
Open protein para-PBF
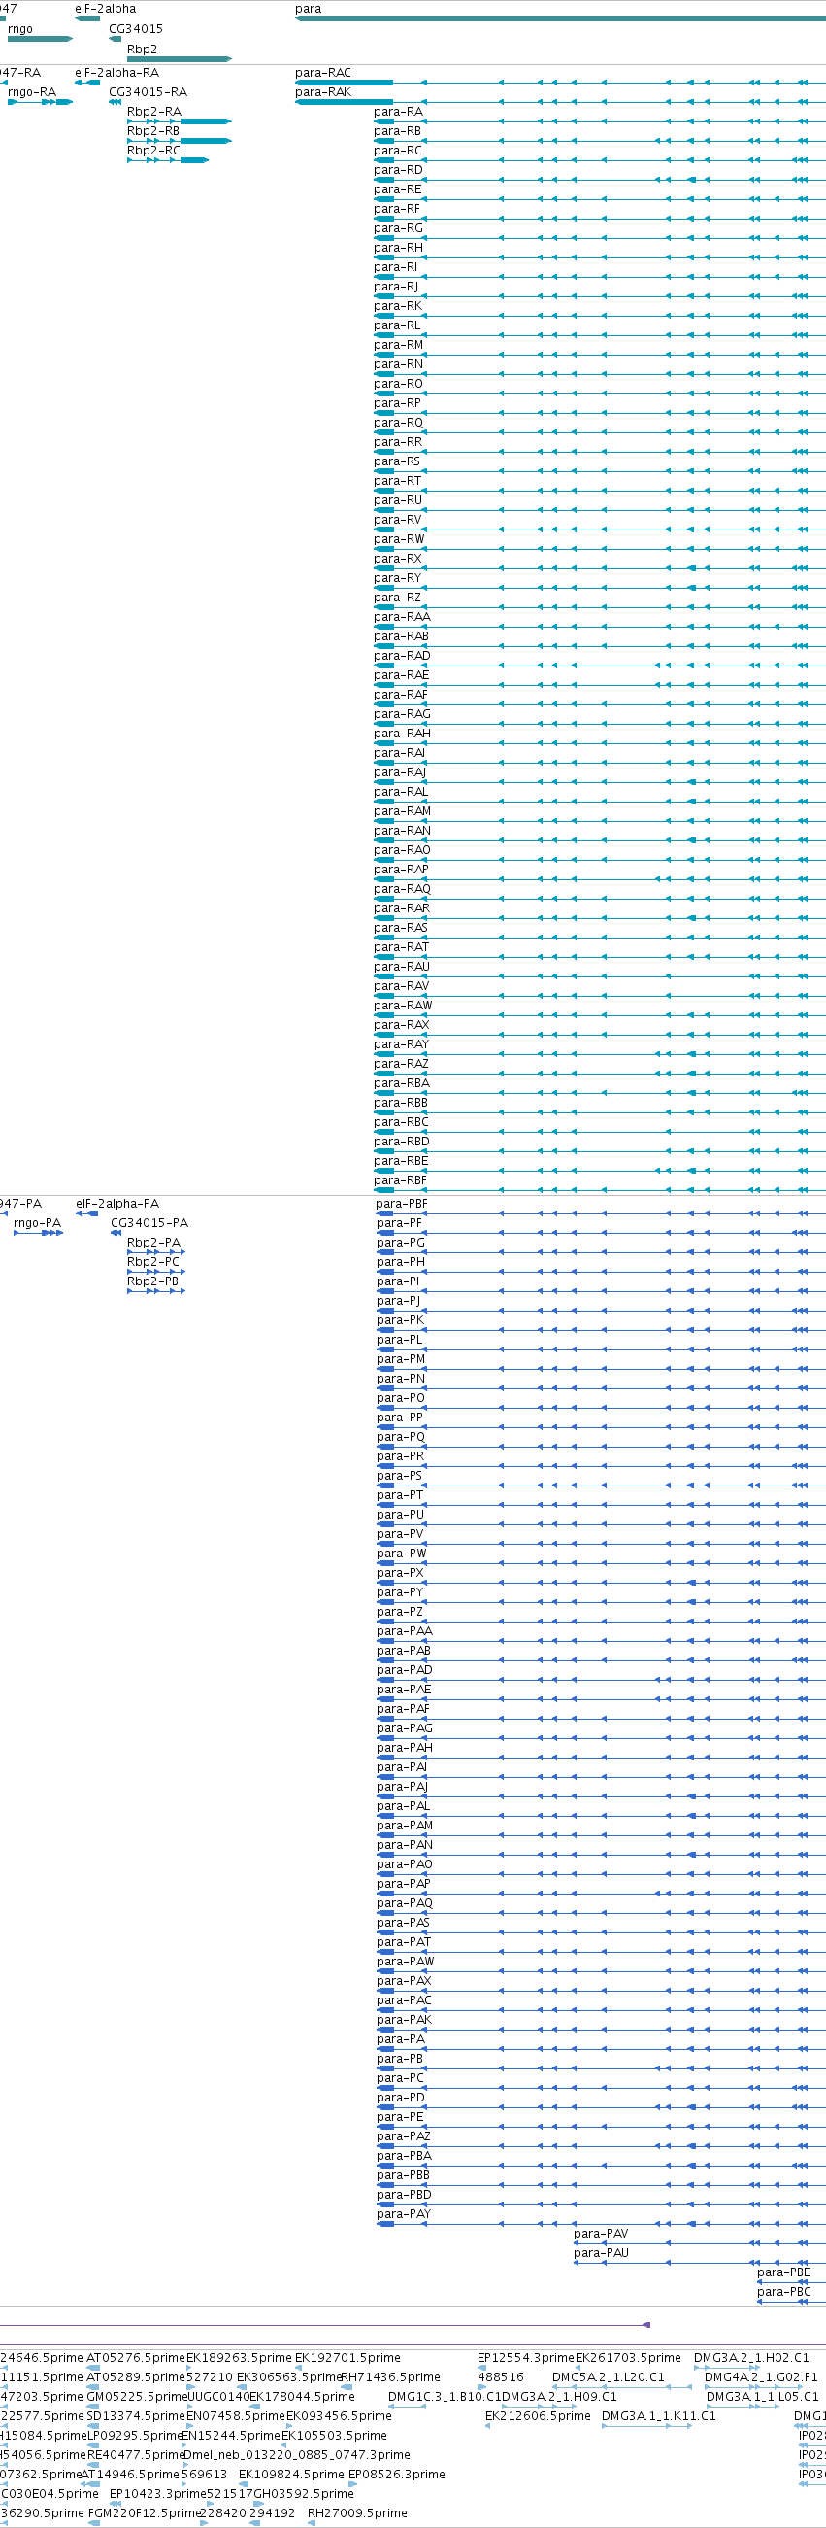pos(402,1204)
